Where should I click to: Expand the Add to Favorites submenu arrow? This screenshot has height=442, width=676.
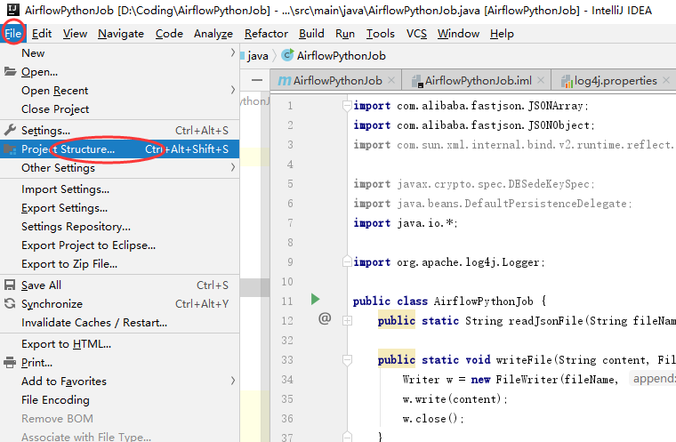tap(233, 381)
